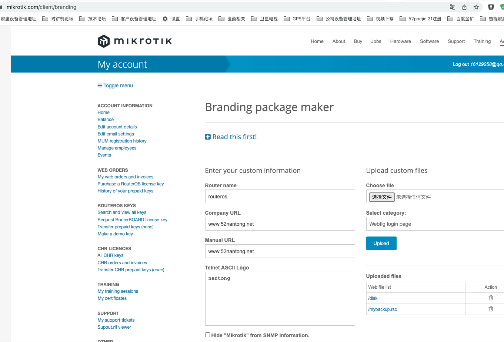
Task: Open the 公司设备管理地址 bookmark folder
Action: [x=339, y=19]
